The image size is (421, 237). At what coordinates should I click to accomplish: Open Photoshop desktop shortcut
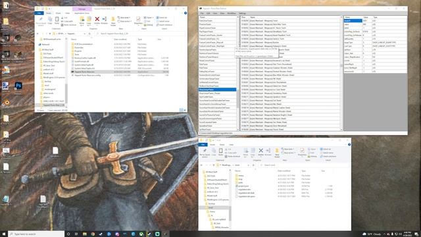(x=18, y=87)
